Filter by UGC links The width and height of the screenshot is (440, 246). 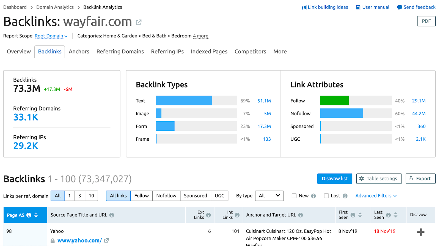pos(219,196)
